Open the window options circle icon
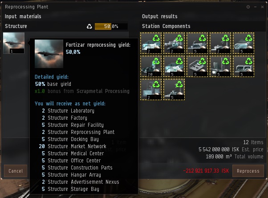Image resolution: width=268 pixels, height=198 pixels. pyautogui.click(x=248, y=7)
